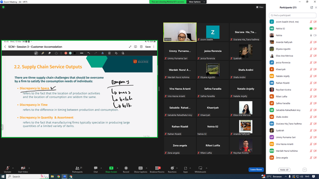
Task: Open the Chat panel icon
Action: 96,168
